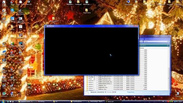This screenshot has width=183, height=103.
Task: Select the Adobe Reader desktop icon
Action: click(12, 54)
